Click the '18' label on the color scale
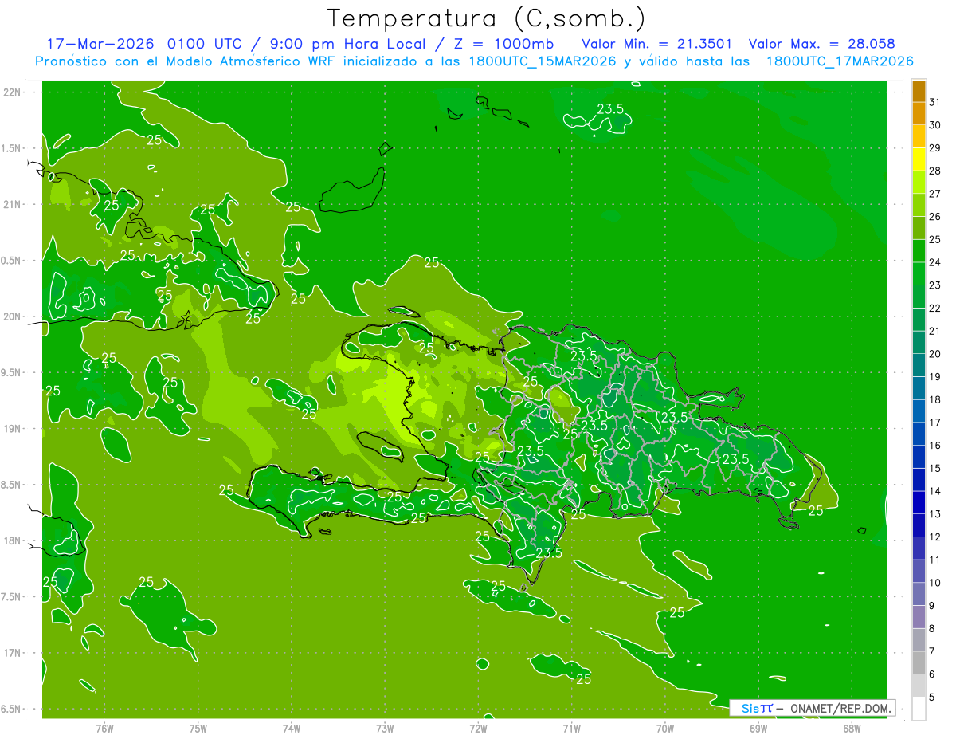 click(934, 399)
